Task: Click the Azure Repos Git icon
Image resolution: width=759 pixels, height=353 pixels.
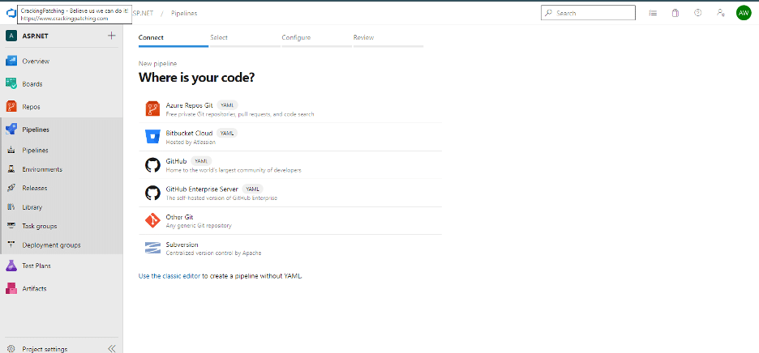Action: pyautogui.click(x=152, y=108)
